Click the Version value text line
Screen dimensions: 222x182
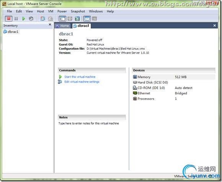coord(118,53)
